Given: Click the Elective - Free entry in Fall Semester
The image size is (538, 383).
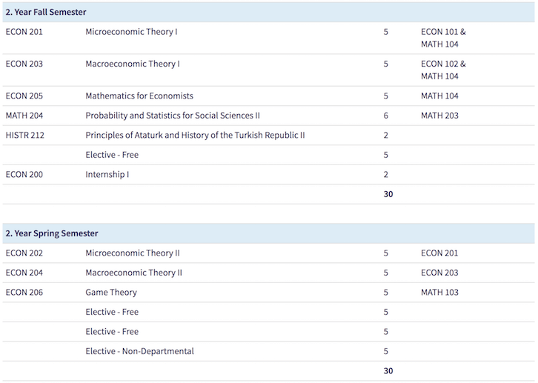Looking at the screenshot, I should tap(112, 155).
